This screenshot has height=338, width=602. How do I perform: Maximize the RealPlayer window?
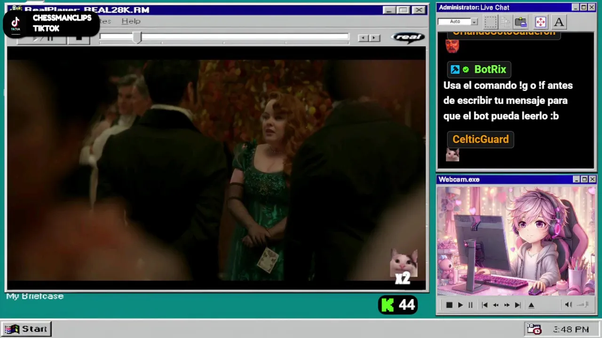[x=403, y=10]
